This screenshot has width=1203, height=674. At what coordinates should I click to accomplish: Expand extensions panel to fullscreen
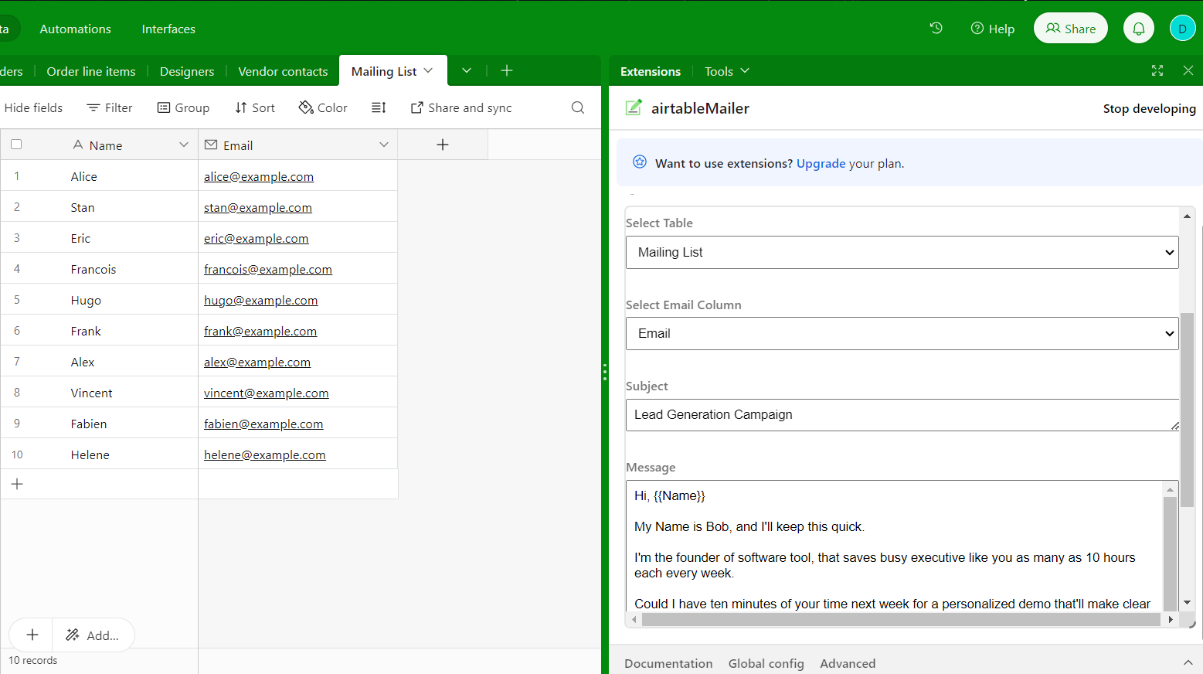point(1157,70)
